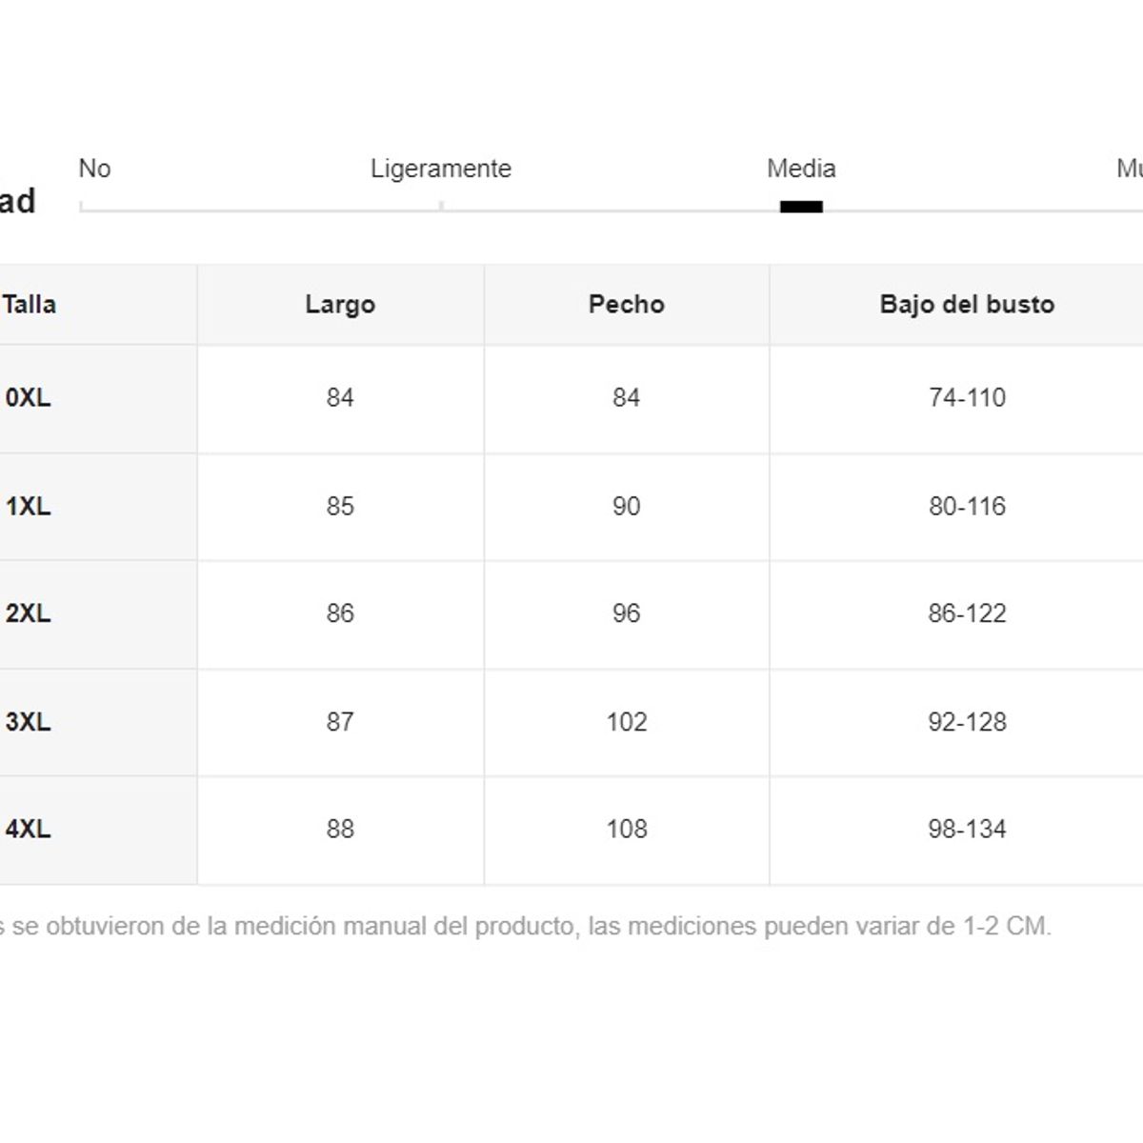
Task: Select the Talla column header
Action: click(30, 305)
